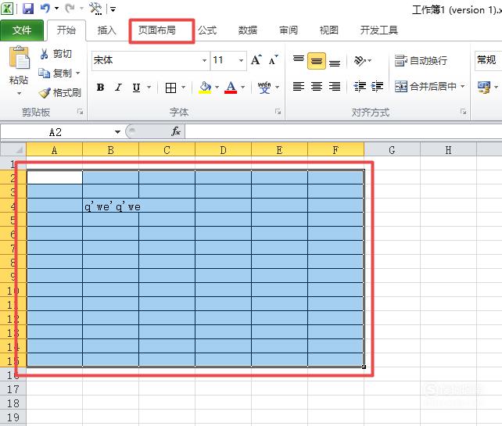Toggle wrap text 自动换行
This screenshot has width=502, height=426.
pyautogui.click(x=421, y=60)
